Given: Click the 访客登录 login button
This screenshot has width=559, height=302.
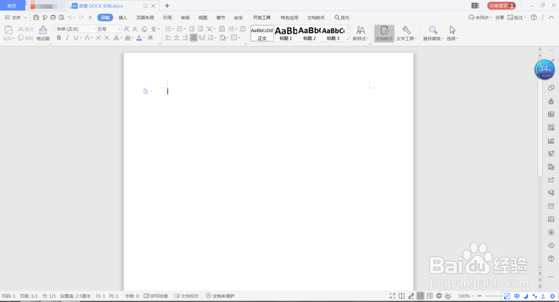Looking at the screenshot, I should (501, 6).
